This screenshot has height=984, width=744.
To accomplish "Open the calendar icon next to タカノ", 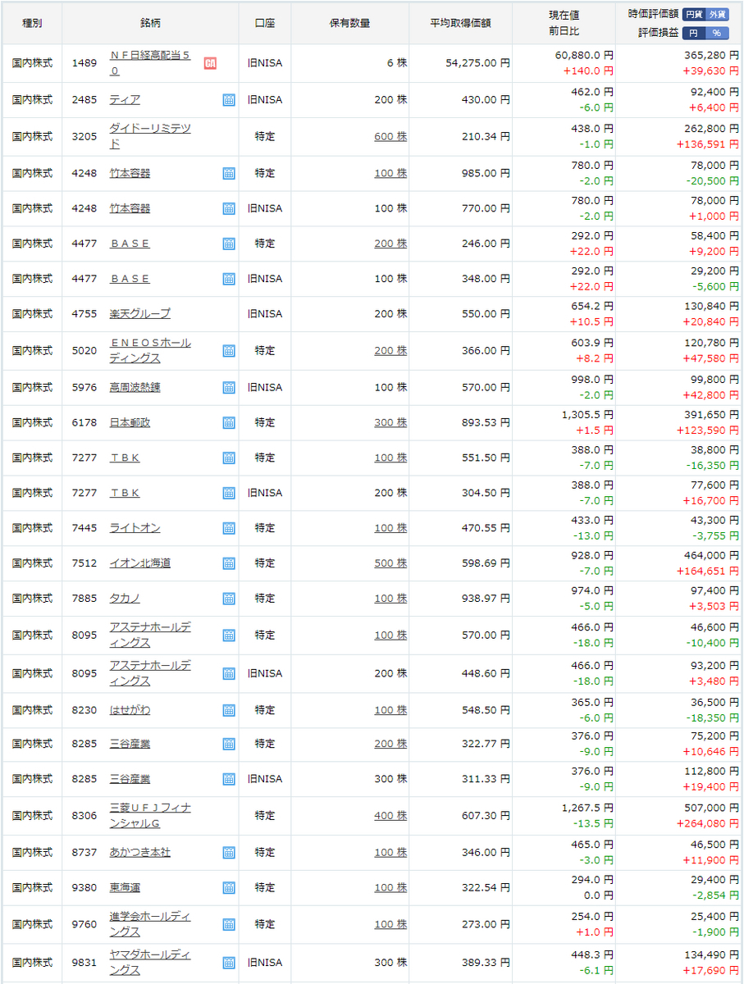I will click(x=229, y=599).
